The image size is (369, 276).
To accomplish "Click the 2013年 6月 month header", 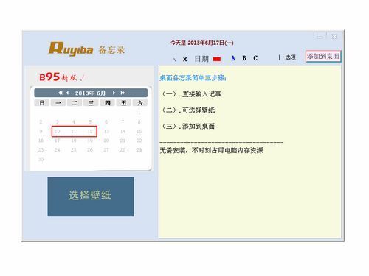I will (90, 93).
